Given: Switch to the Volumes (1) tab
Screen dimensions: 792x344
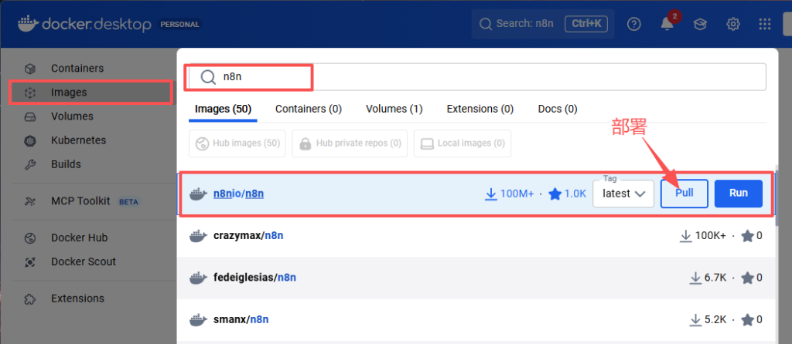Looking at the screenshot, I should (x=394, y=109).
